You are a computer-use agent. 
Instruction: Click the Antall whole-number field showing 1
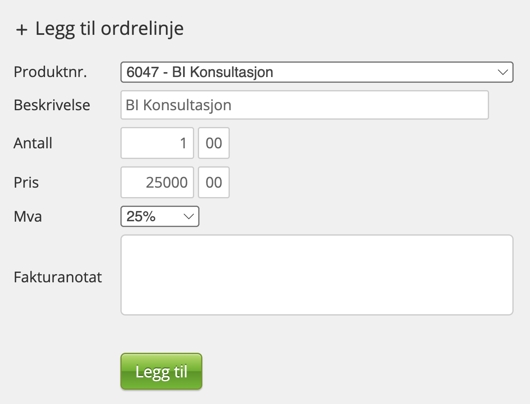click(157, 143)
